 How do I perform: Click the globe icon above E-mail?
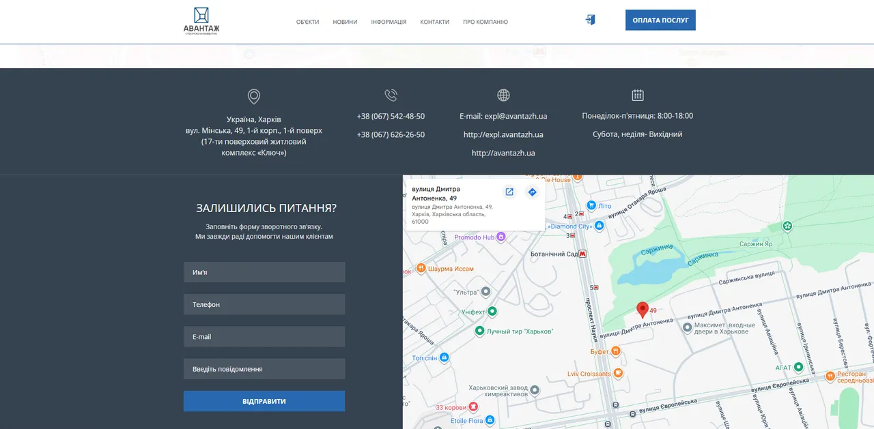pos(503,95)
